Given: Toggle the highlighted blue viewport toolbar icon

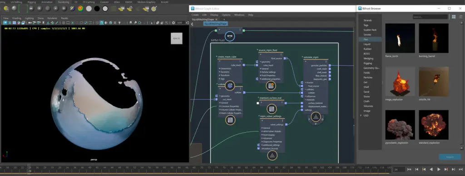Looking at the screenshot, I should (102, 23).
